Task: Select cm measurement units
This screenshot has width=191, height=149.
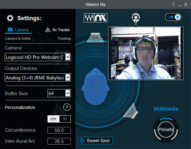Action: coord(53,119)
